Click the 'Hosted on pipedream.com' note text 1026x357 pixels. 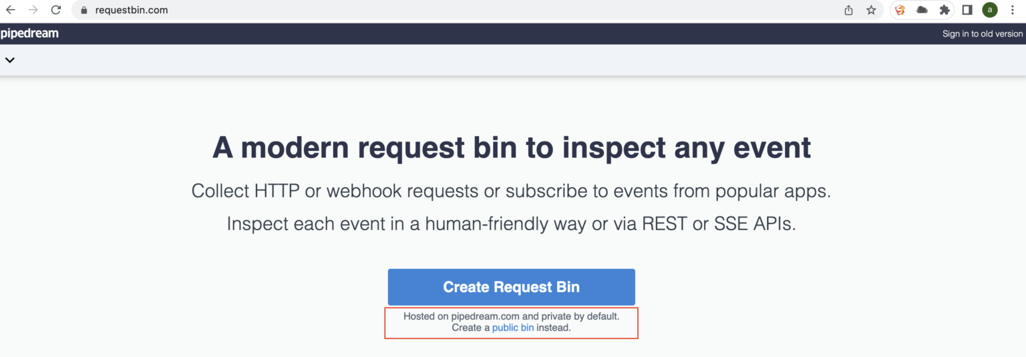click(x=511, y=316)
